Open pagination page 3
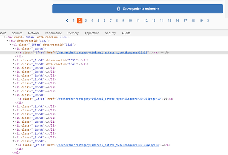This screenshot has height=155, width=228. pyautogui.click(x=86, y=20)
